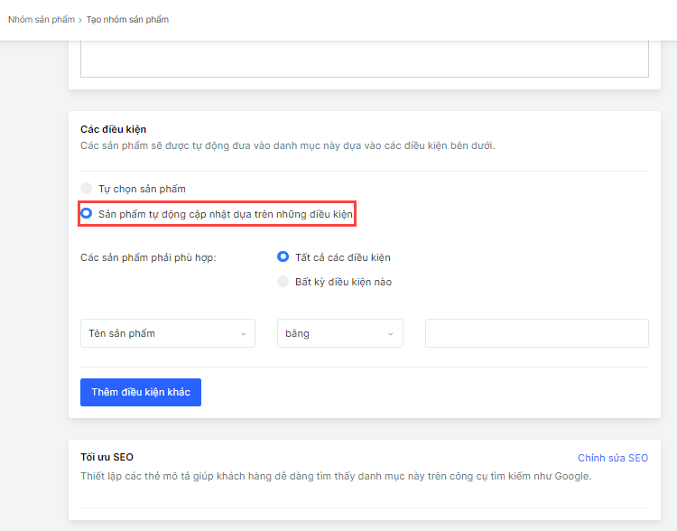
Task: Click the "Các điều kiện" section heading
Action: pos(114,130)
